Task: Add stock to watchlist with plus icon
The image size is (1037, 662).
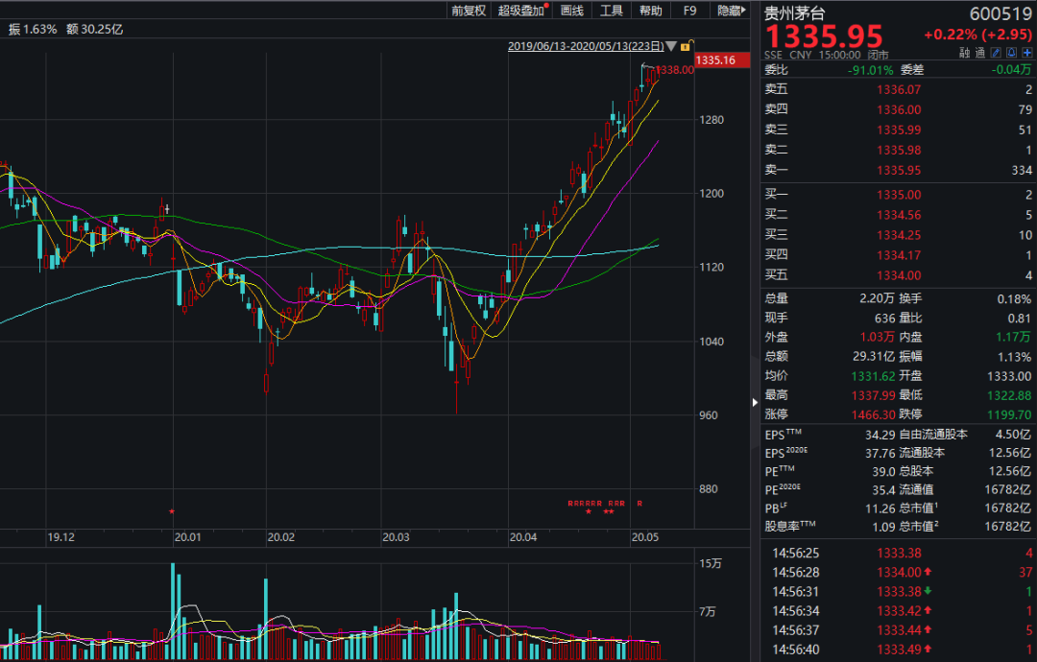Action: pyautogui.click(x=1027, y=53)
